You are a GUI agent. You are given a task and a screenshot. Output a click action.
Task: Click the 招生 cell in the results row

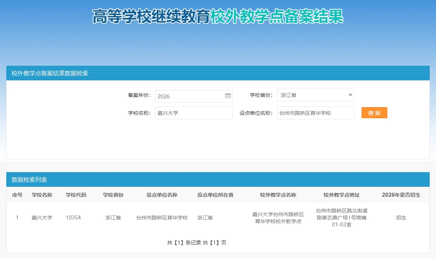point(401,218)
